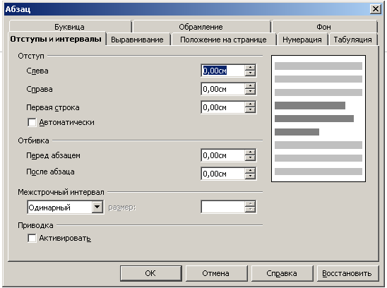Image resolution: width=387 pixels, height=288 pixels.
Task: Switch to the Выравнивание tab
Action: click(x=137, y=40)
